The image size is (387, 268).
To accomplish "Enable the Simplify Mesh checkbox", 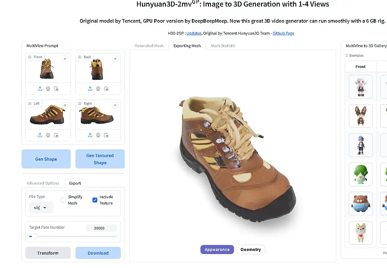I will pos(63,200).
